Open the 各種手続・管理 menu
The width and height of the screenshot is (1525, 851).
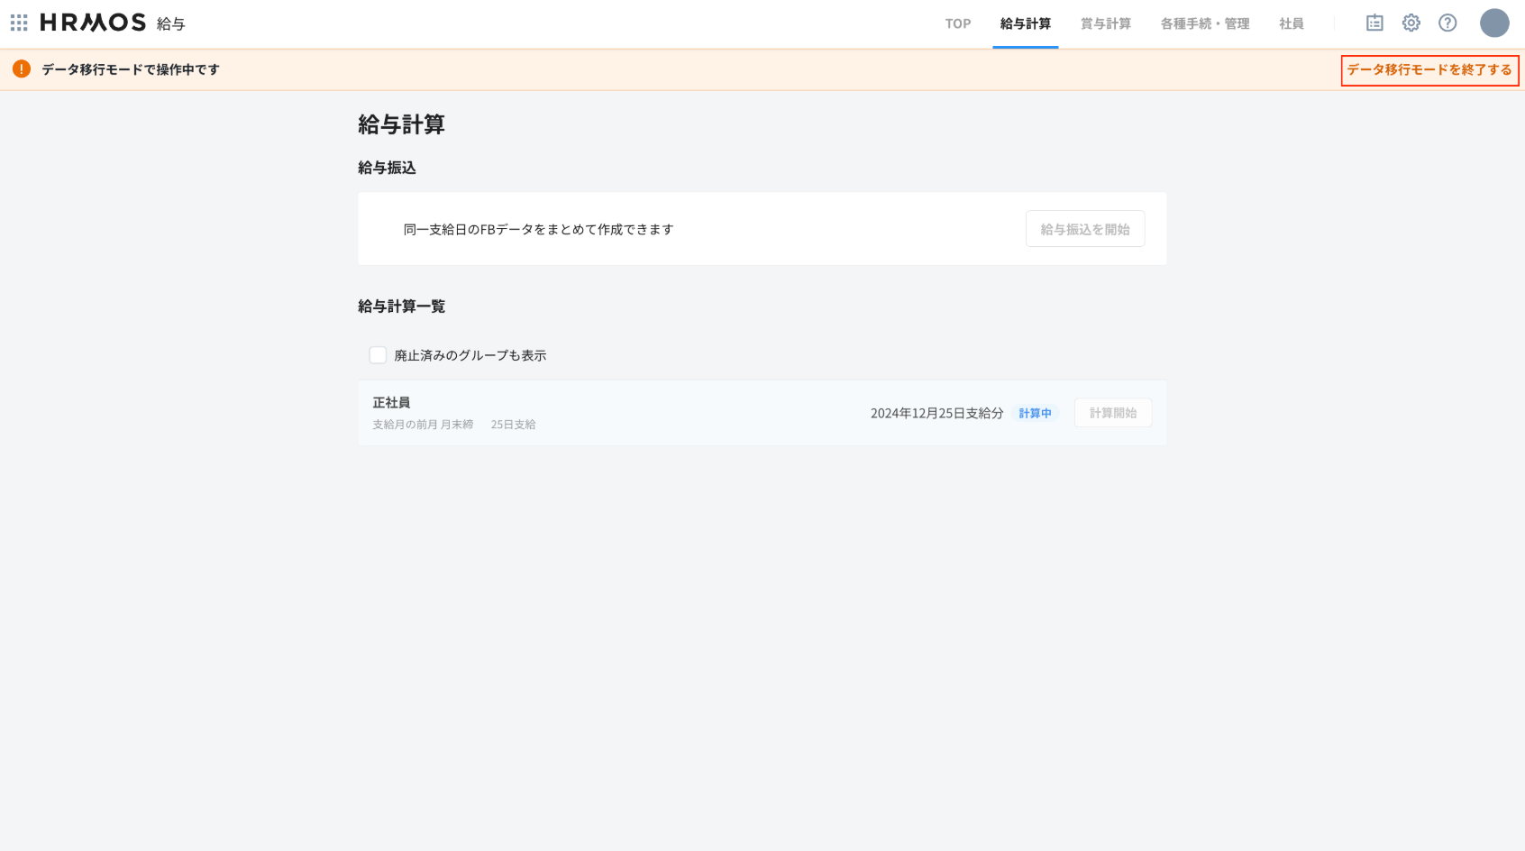click(x=1205, y=24)
